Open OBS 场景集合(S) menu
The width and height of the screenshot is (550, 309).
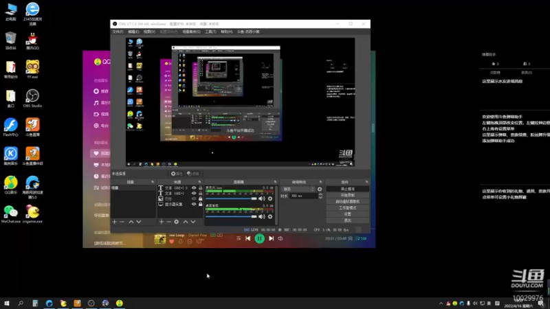(x=191, y=32)
